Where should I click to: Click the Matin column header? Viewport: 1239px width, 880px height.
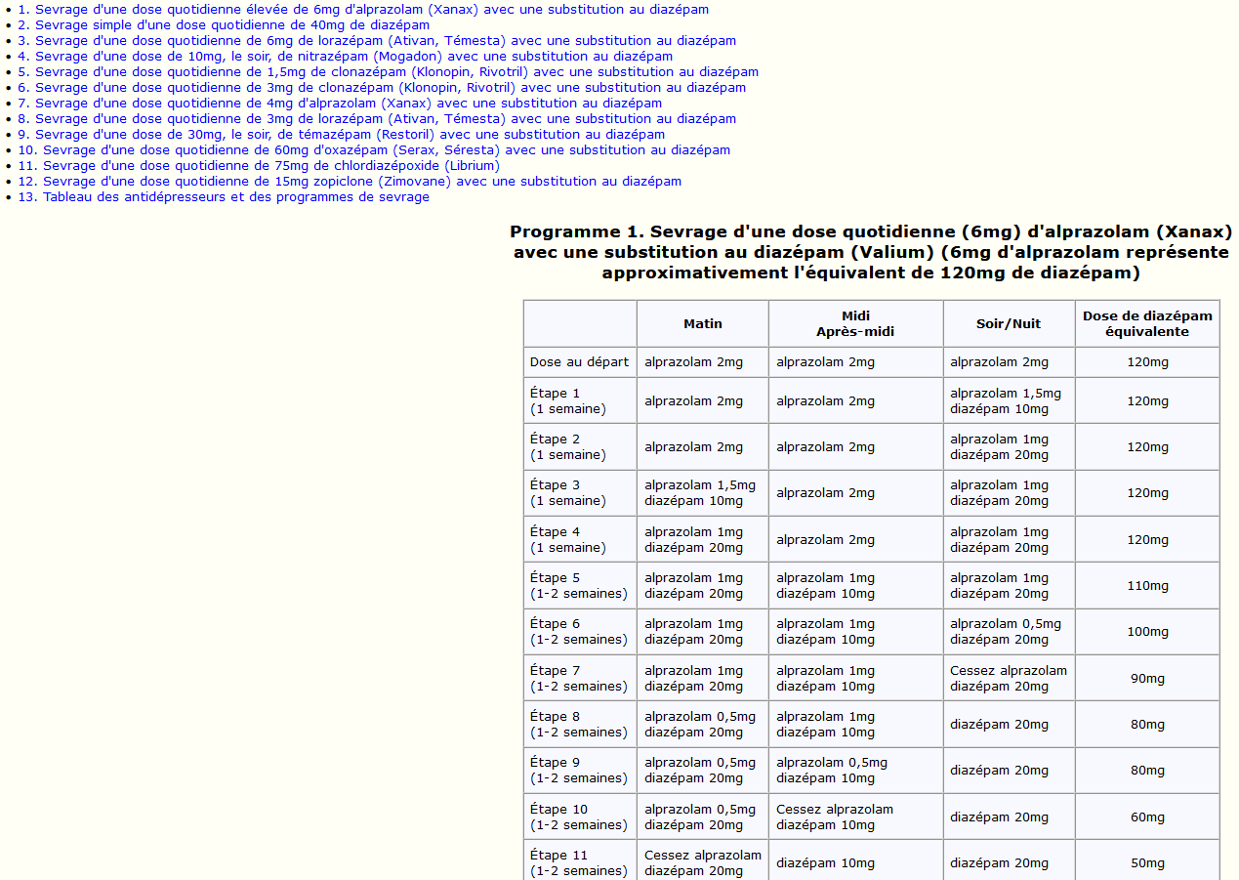703,323
